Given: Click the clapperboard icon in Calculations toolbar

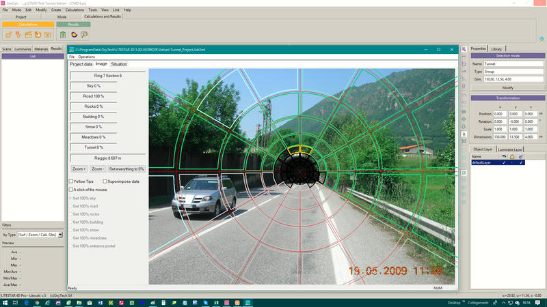Looking at the screenshot, I should (x=29, y=34).
